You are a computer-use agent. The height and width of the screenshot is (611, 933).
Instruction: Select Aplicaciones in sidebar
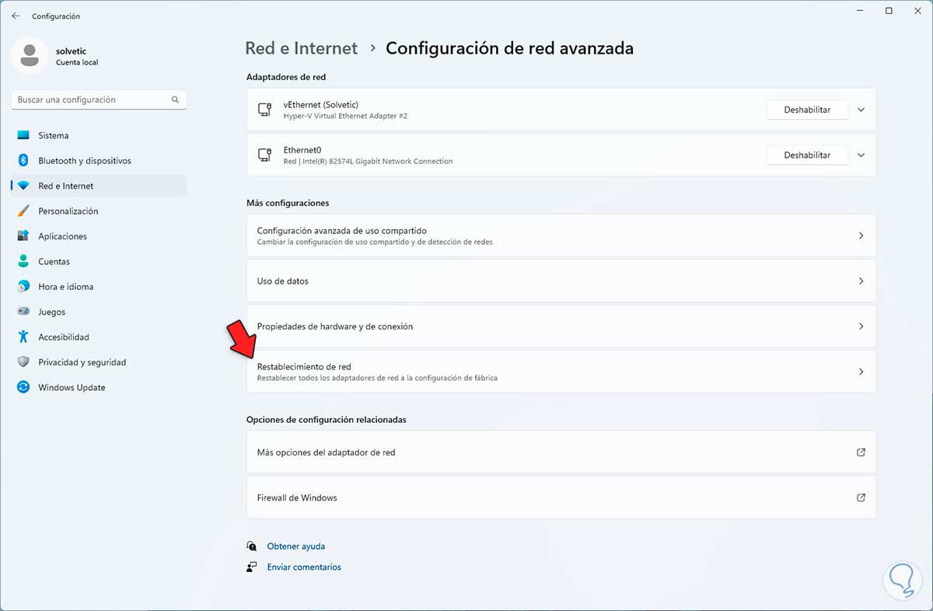coord(62,236)
